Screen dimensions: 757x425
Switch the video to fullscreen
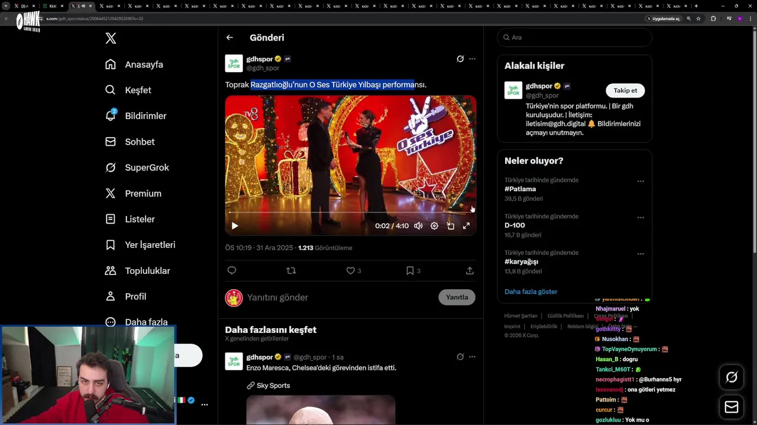pyautogui.click(x=466, y=225)
